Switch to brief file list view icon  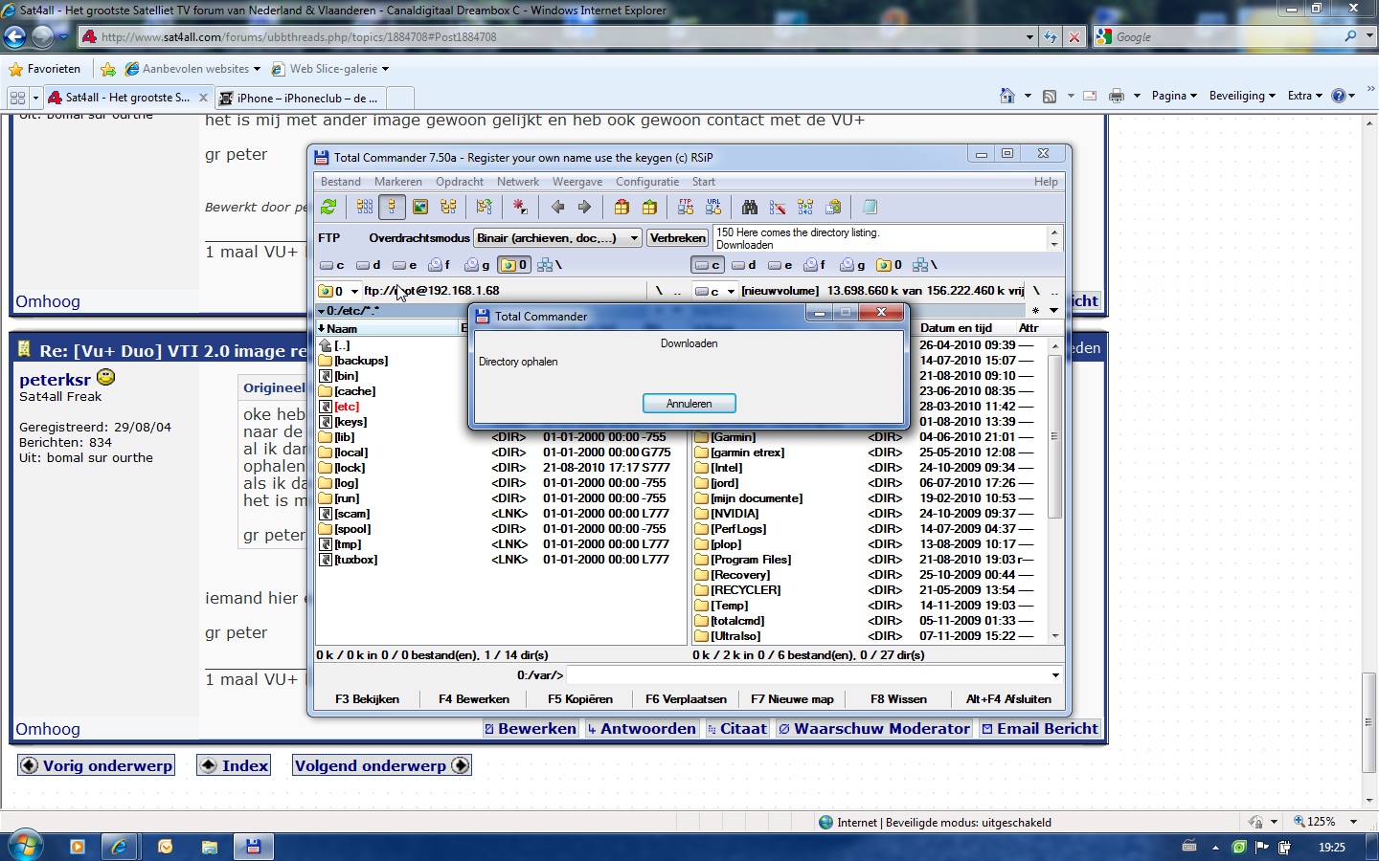click(x=365, y=207)
